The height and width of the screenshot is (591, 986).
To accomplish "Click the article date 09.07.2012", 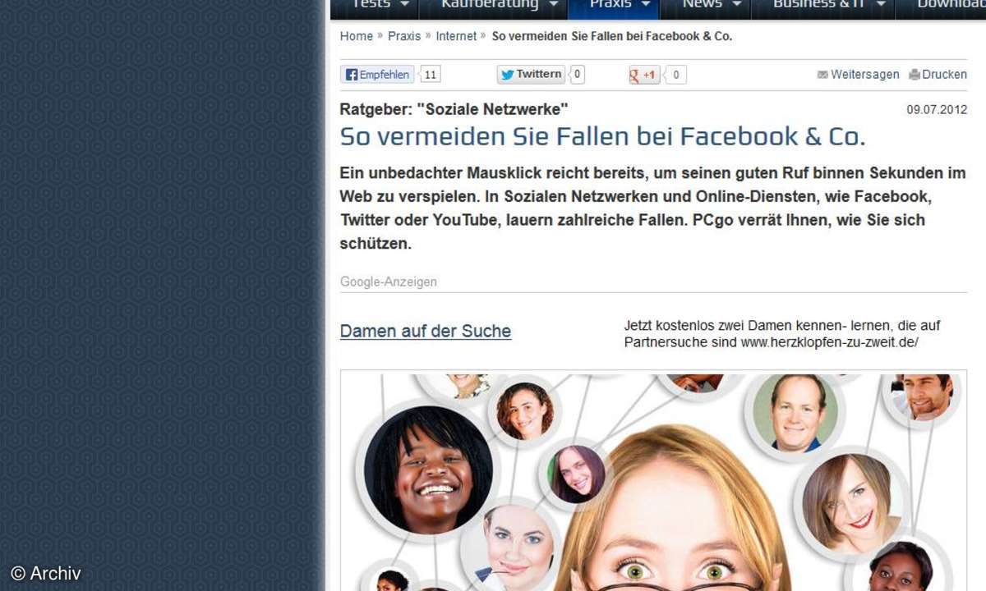I will click(937, 110).
